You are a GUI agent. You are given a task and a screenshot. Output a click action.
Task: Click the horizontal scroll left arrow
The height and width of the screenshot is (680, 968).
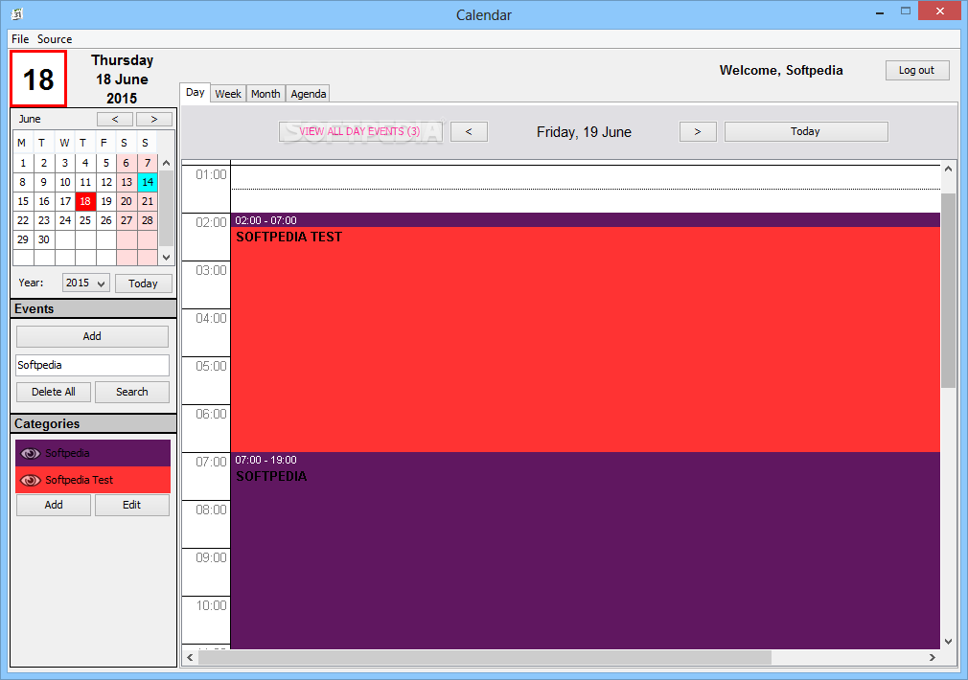(x=190, y=658)
